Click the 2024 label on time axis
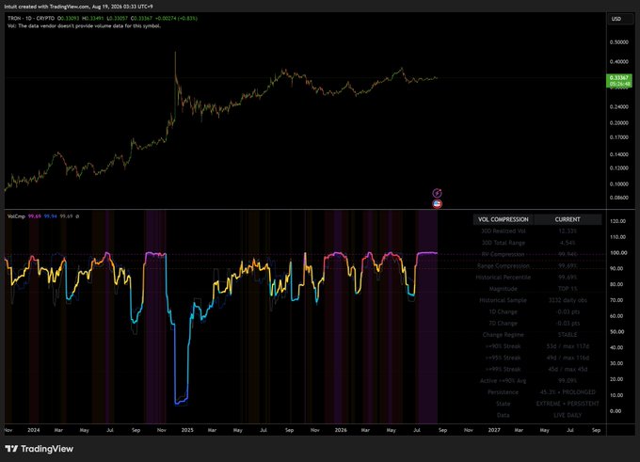The width and height of the screenshot is (640, 462). pyautogui.click(x=34, y=430)
